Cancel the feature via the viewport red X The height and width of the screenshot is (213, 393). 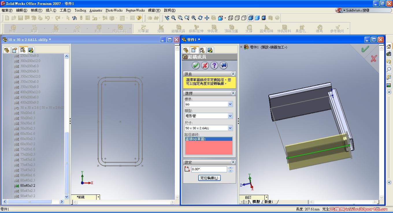pos(374,59)
